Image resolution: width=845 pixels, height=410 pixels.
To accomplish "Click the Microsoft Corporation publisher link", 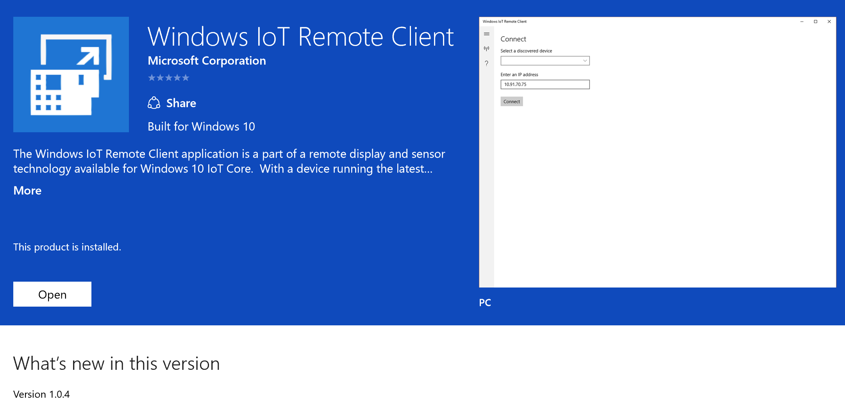I will 207,61.
